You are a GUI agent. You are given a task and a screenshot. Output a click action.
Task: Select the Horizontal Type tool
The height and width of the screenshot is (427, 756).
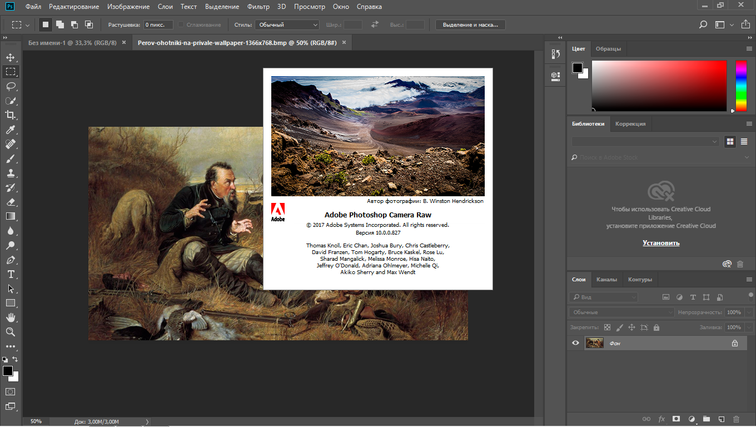click(x=11, y=274)
